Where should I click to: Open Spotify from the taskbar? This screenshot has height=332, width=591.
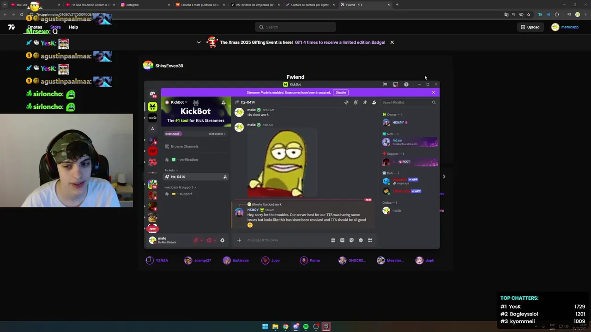[306, 326]
